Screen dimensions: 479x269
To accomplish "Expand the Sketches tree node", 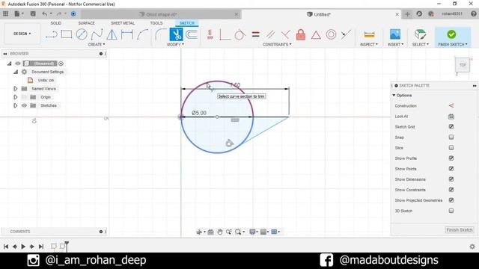I will tap(15, 105).
